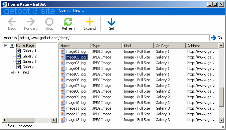The width and height of the screenshot is (226, 130).
Task: Select Gallery 2 in the tree
Action: click(x=29, y=56)
